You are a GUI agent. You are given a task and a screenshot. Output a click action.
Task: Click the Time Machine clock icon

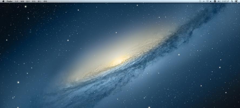coord(200,1)
